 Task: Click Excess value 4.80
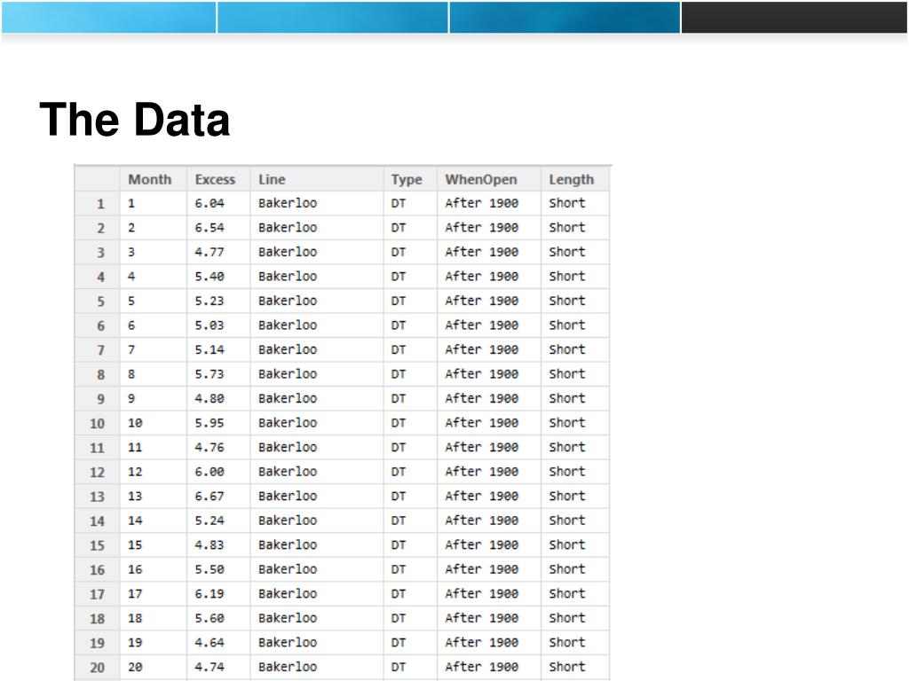[x=209, y=398]
